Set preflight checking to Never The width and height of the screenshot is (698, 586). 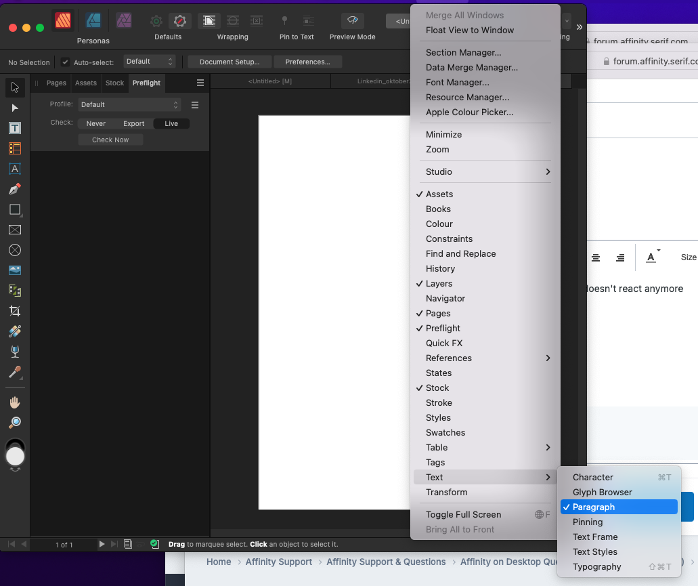tap(94, 123)
